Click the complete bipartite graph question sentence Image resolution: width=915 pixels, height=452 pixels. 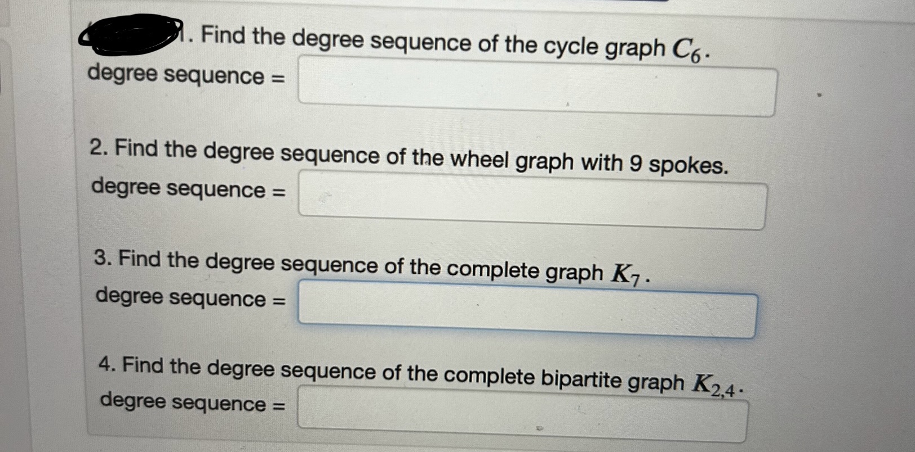(x=423, y=375)
